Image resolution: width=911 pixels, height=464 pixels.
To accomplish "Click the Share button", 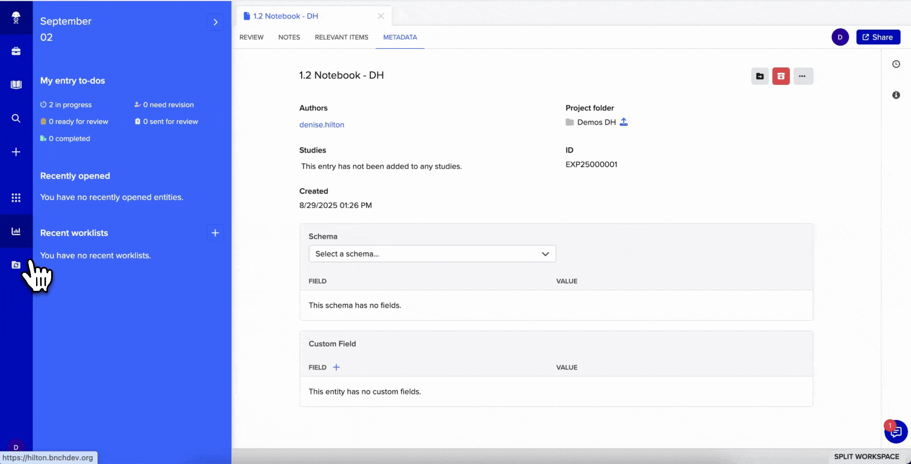I will click(878, 37).
